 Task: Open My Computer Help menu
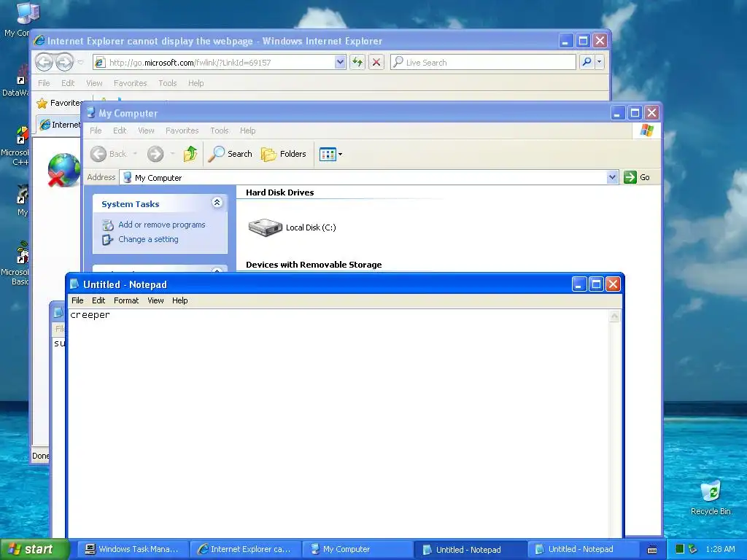[248, 131]
